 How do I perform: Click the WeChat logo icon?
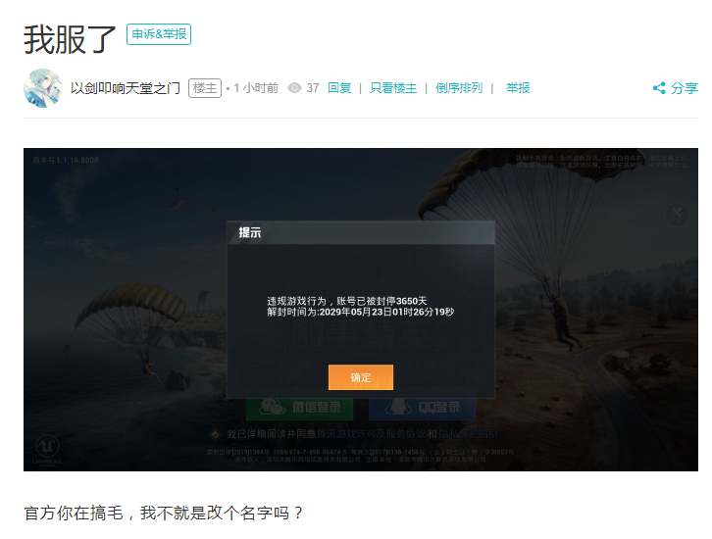coord(272,407)
